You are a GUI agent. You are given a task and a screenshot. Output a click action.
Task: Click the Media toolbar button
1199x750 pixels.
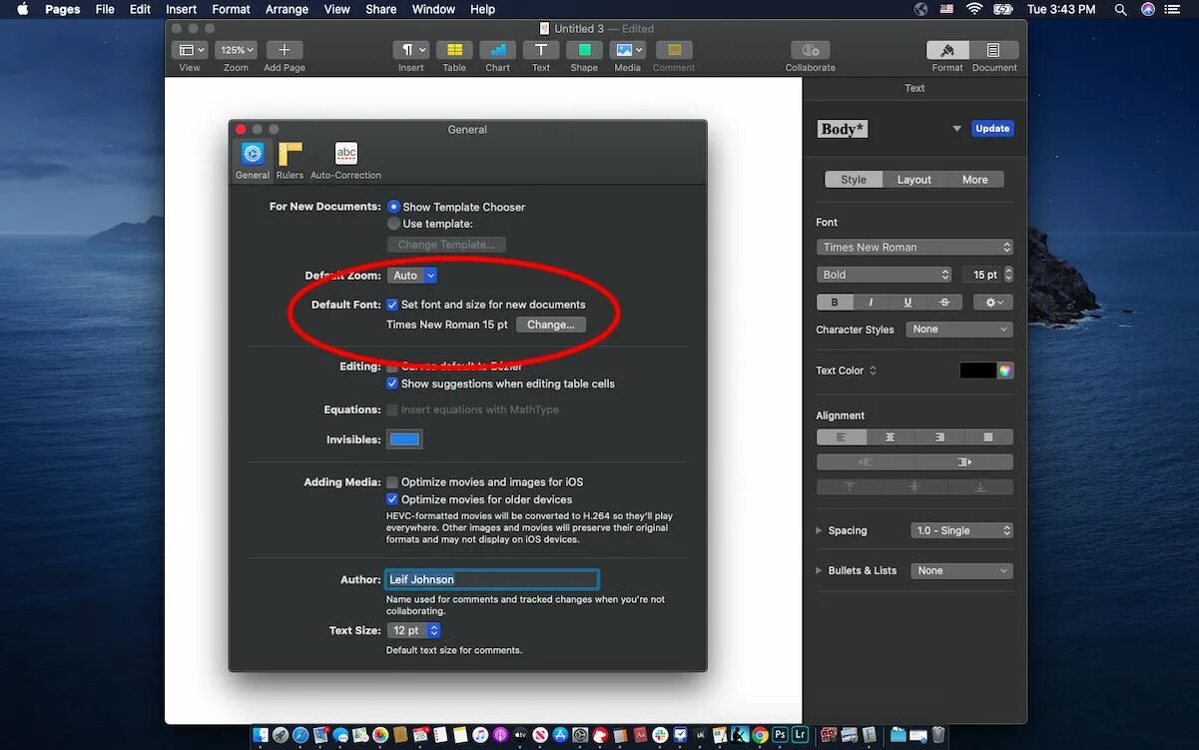[628, 50]
